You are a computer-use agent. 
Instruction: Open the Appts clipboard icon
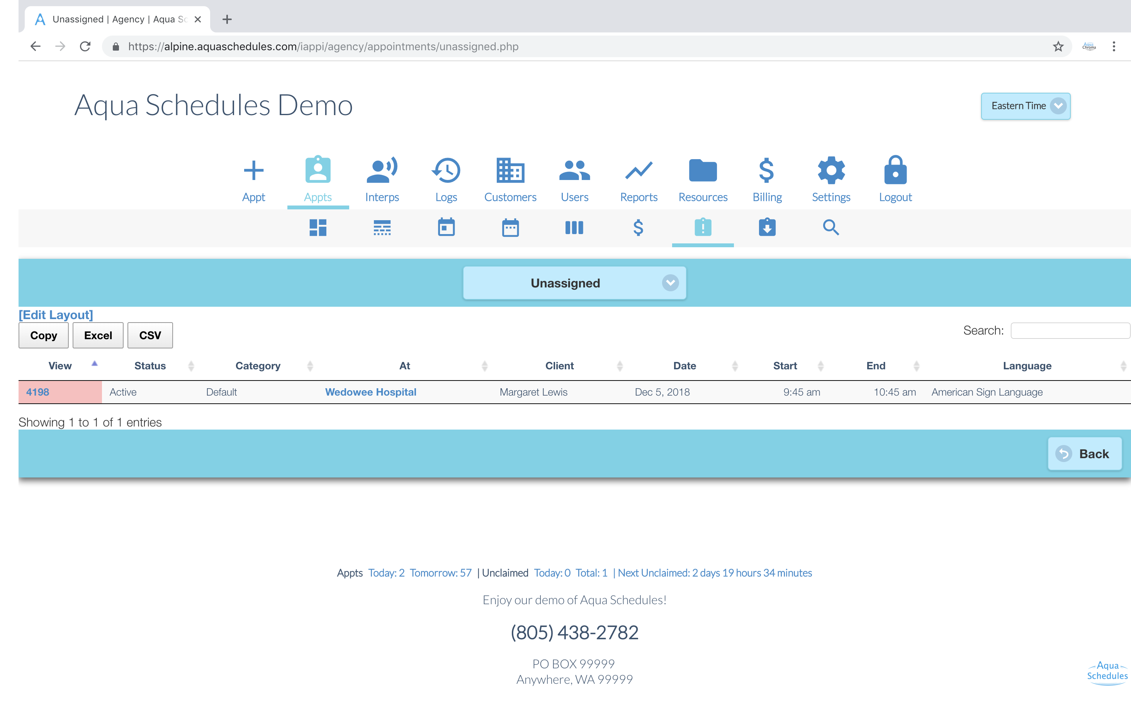[318, 169]
